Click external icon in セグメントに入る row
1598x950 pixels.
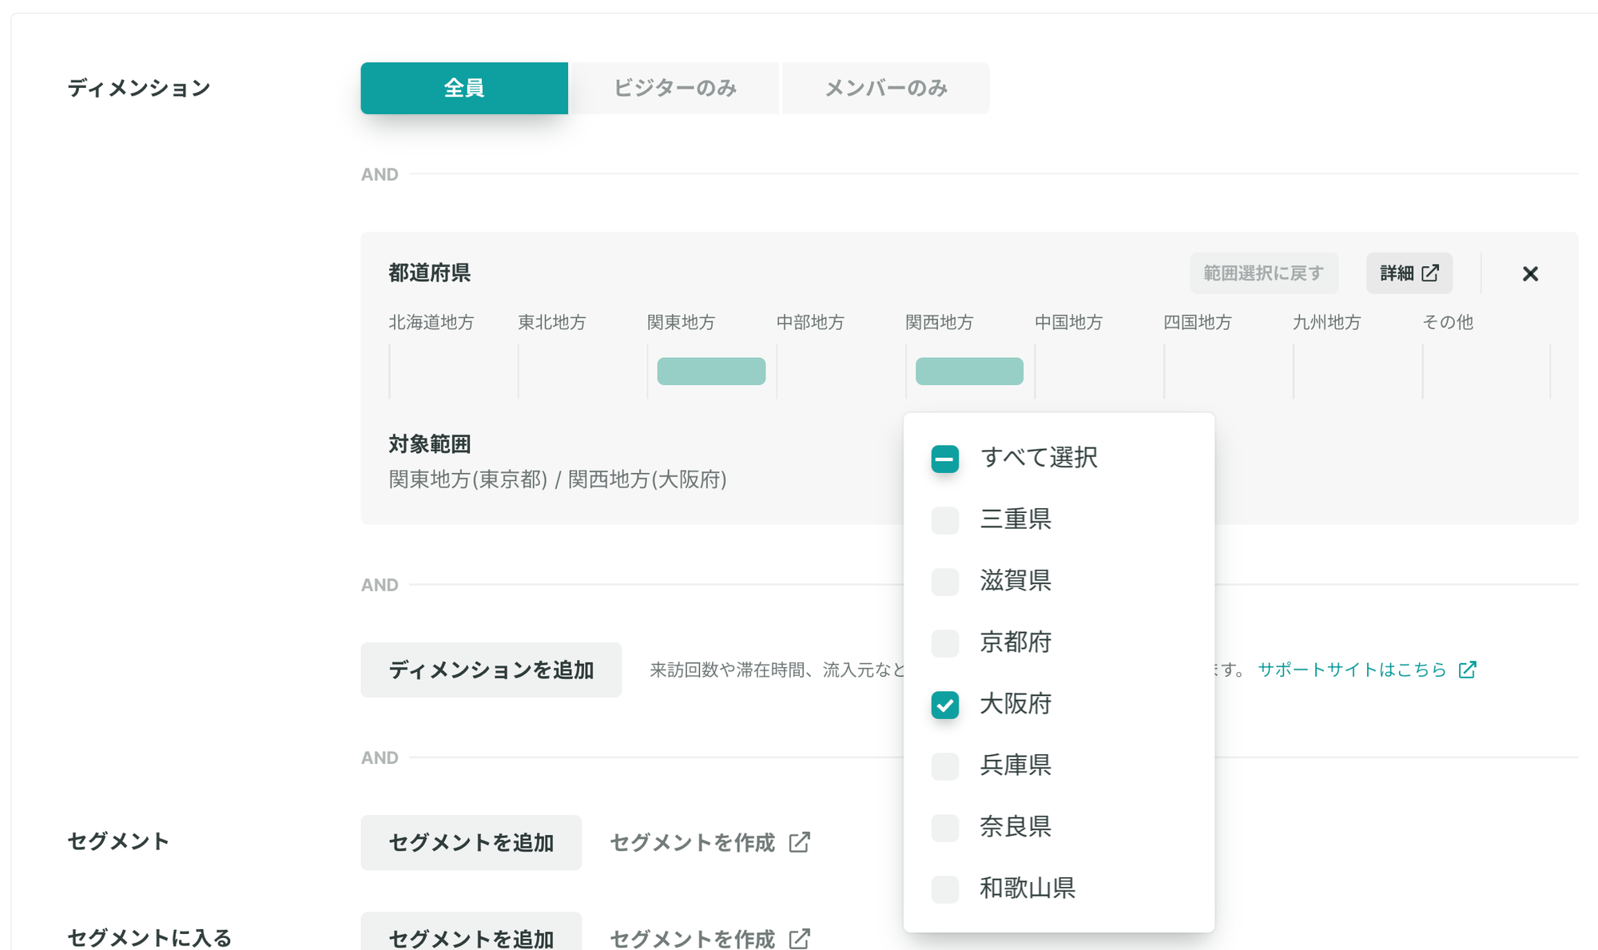click(800, 938)
